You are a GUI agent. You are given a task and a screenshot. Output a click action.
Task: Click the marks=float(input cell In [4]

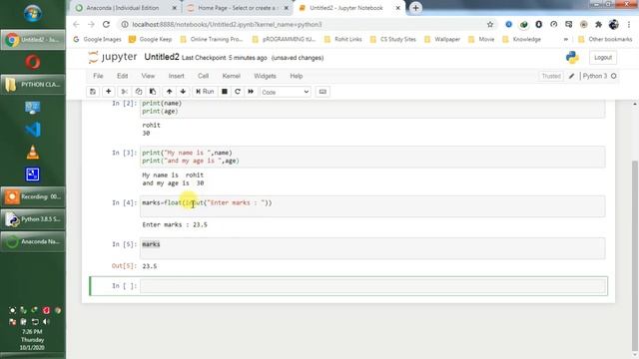[372, 206]
